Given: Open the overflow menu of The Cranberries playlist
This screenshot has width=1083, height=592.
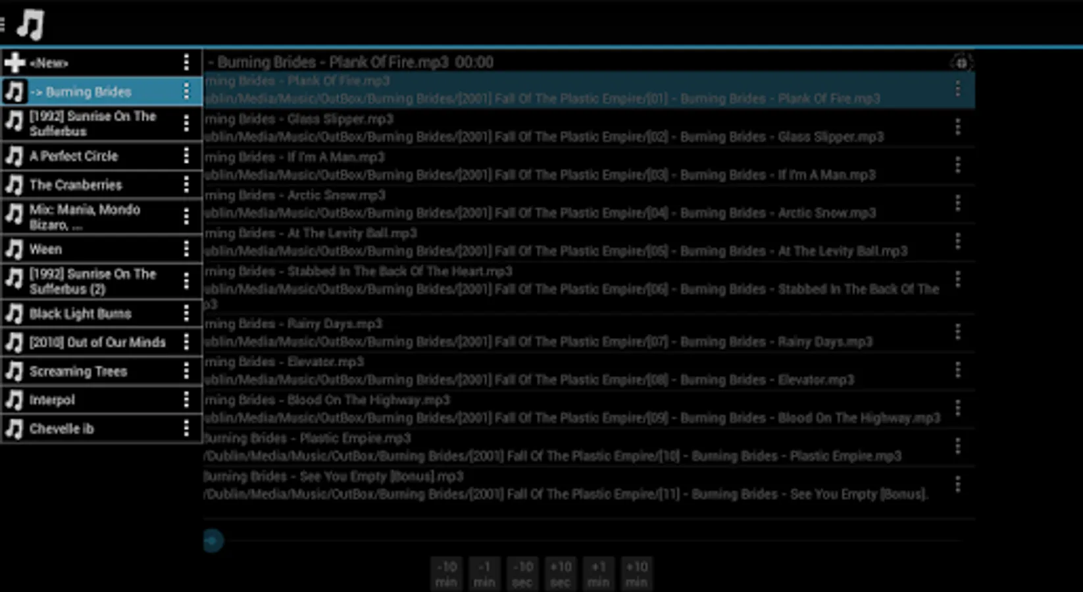Looking at the screenshot, I should click(187, 185).
